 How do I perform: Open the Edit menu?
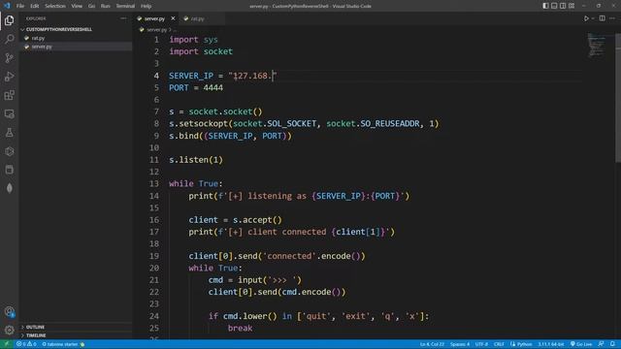point(35,6)
